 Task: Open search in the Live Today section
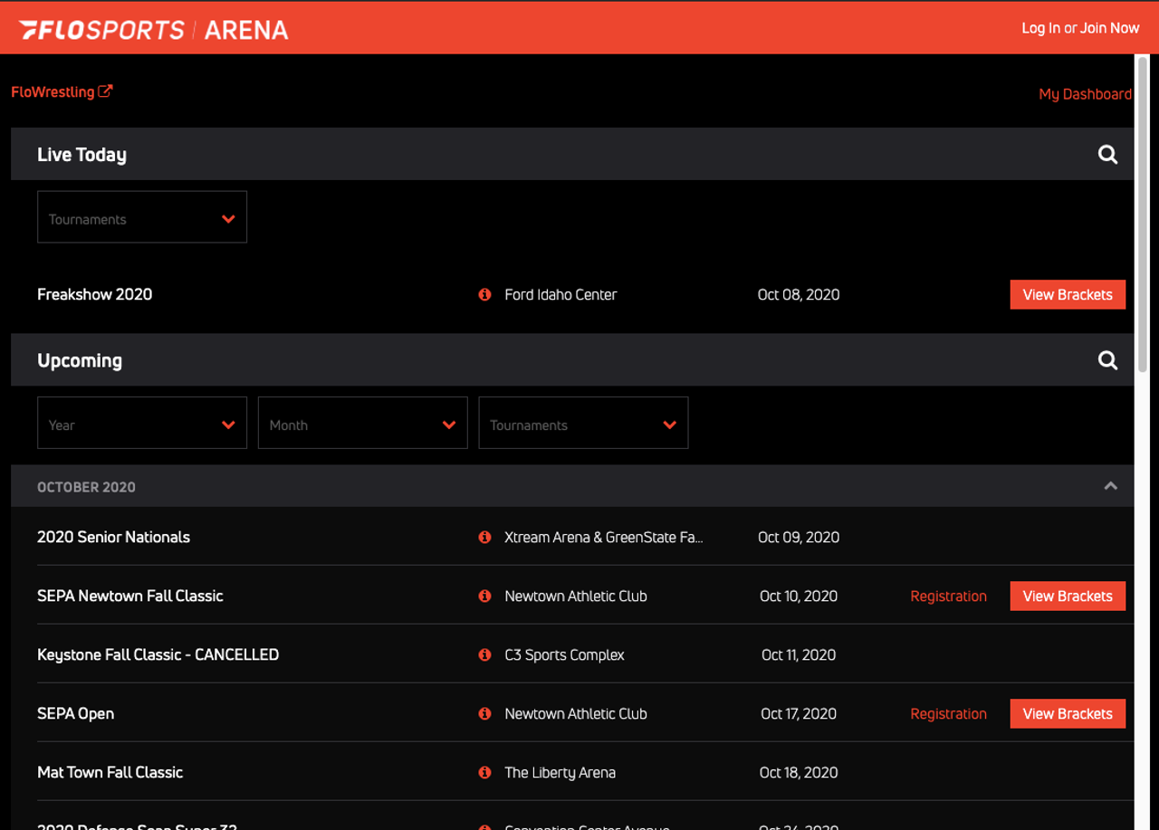(1107, 154)
